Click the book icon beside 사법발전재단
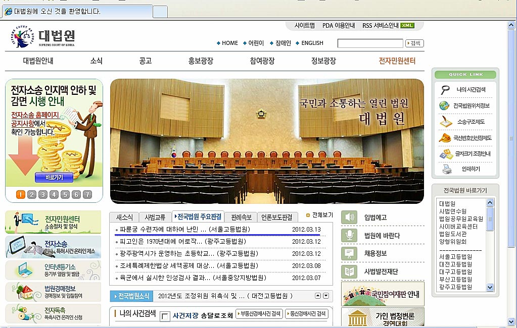Viewport: 517px width, 328px height. (349, 271)
